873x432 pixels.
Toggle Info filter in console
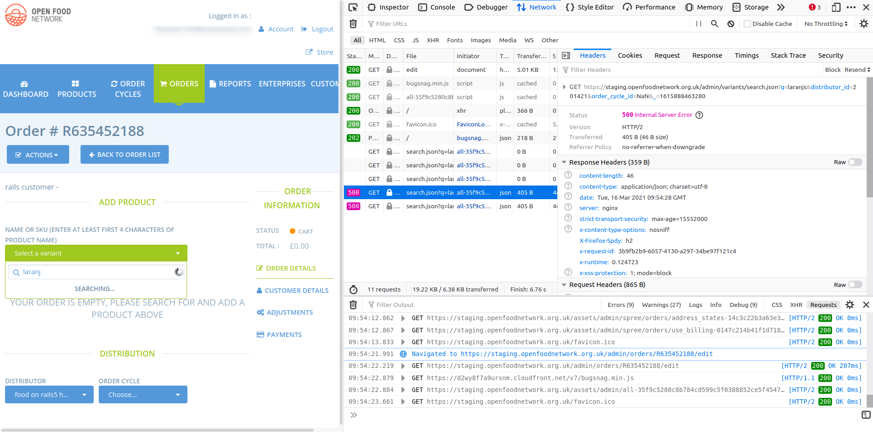716,305
